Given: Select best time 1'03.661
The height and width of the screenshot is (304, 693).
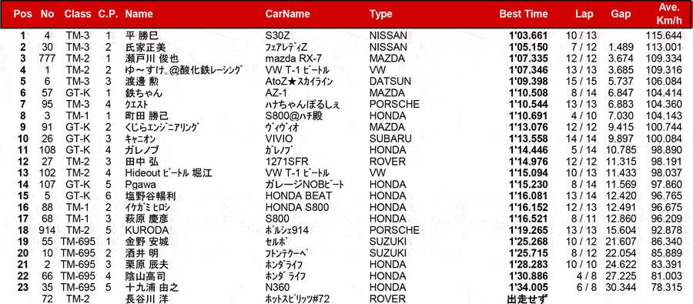Looking at the screenshot, I should tap(528, 36).
